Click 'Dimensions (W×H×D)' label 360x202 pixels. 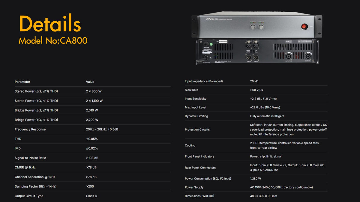click(x=199, y=196)
